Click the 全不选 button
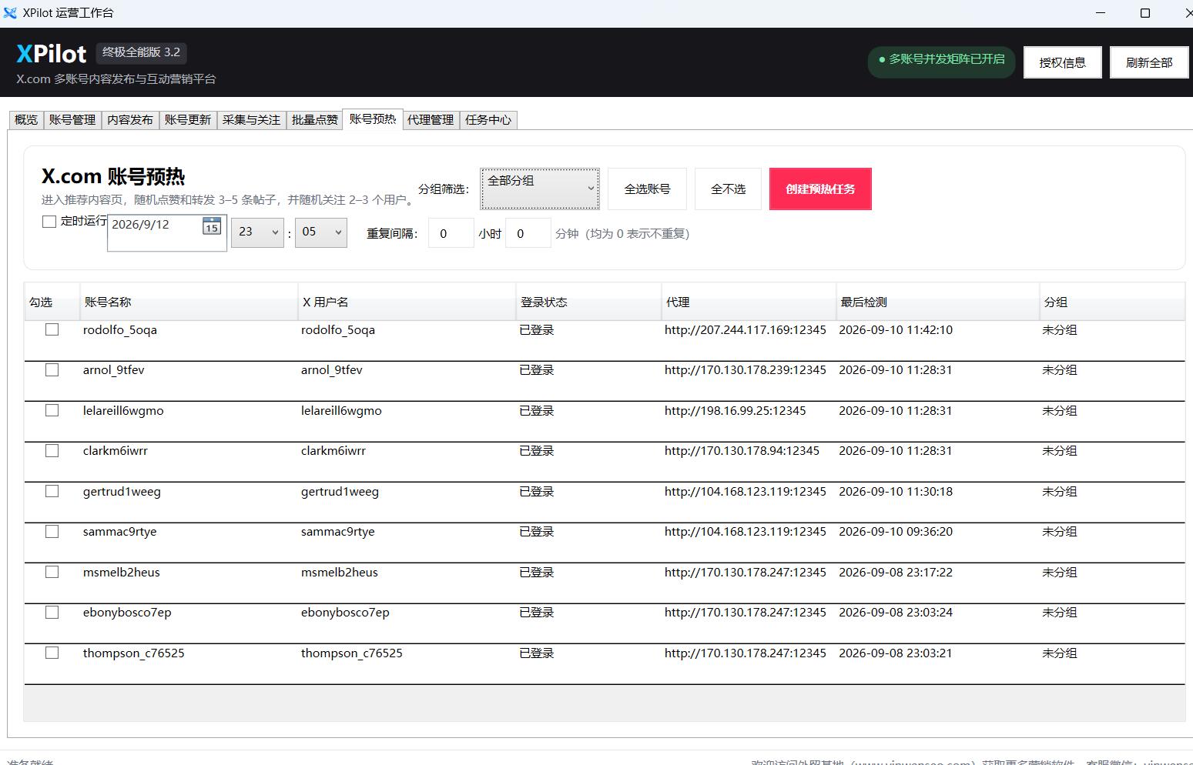The height and width of the screenshot is (765, 1193). click(x=728, y=189)
